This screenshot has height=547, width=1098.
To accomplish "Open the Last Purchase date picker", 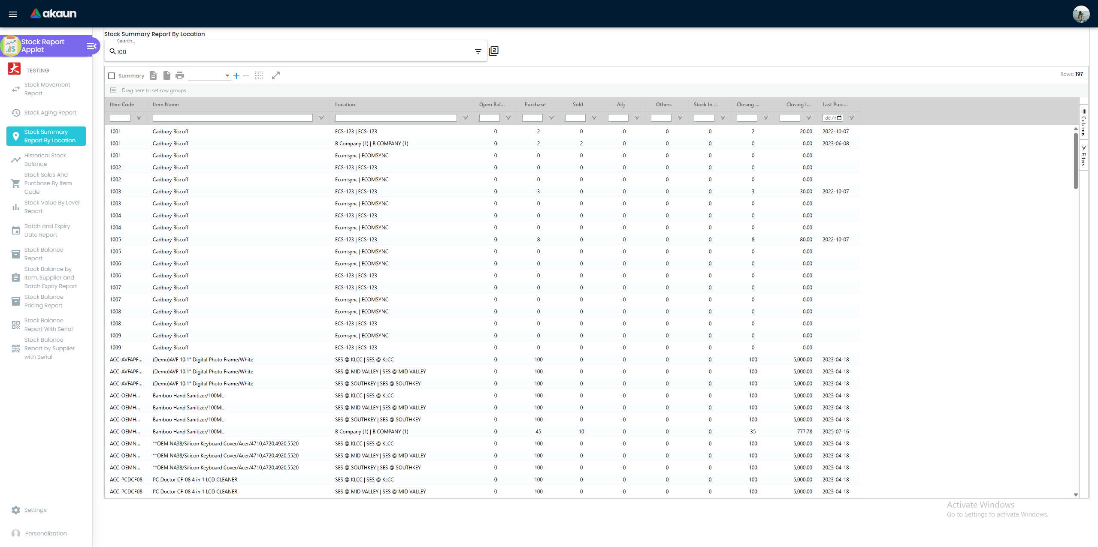I will (840, 117).
